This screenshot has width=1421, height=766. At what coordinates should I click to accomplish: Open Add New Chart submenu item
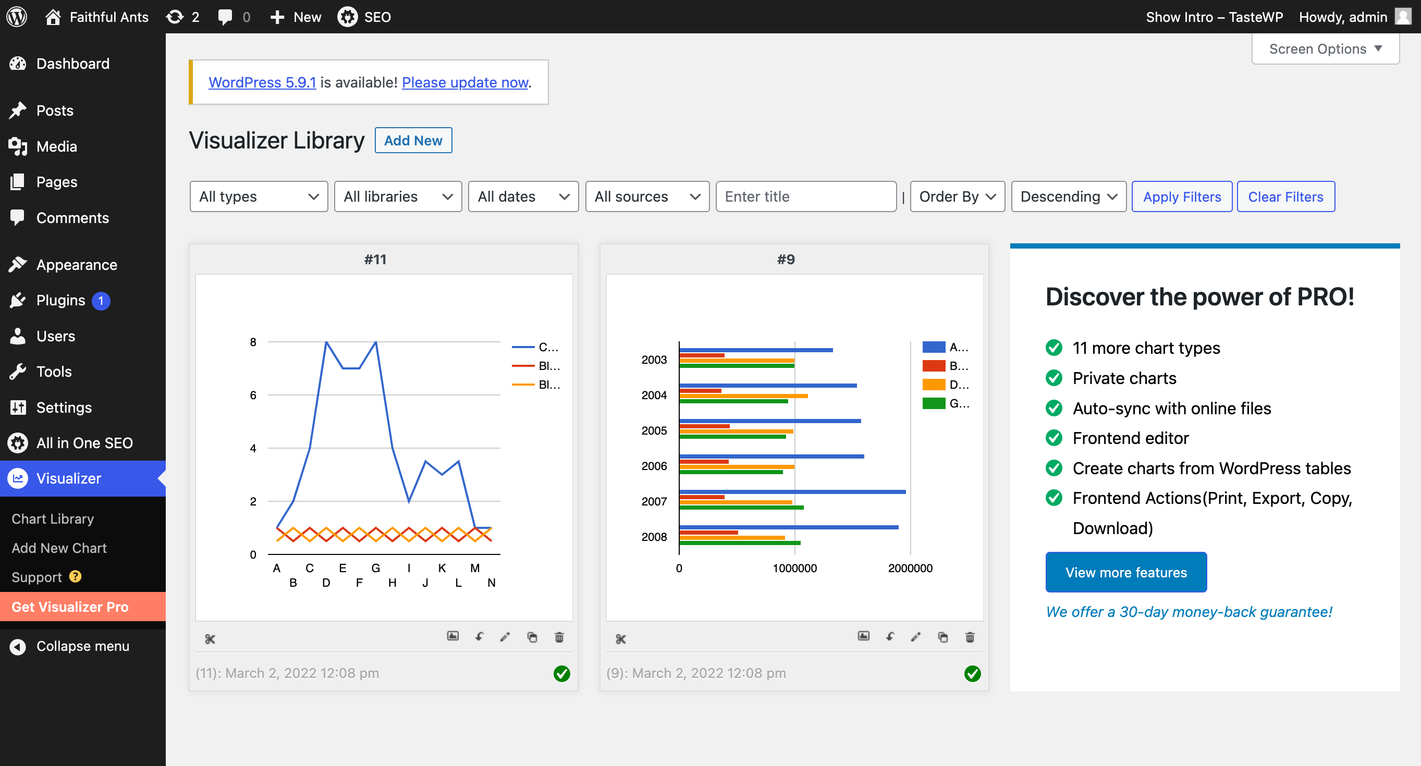tap(59, 548)
